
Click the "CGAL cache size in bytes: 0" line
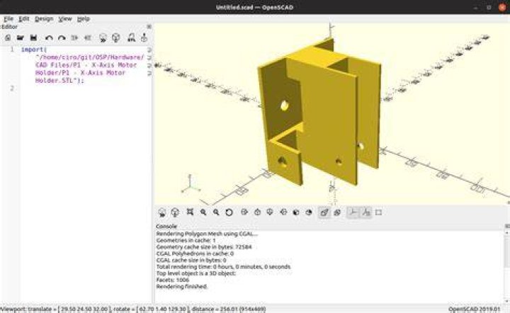point(191,260)
